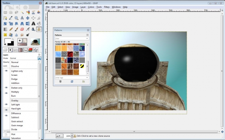
Task: Open navigation preview at canvas bottom-right corner
Action: pos(222,131)
